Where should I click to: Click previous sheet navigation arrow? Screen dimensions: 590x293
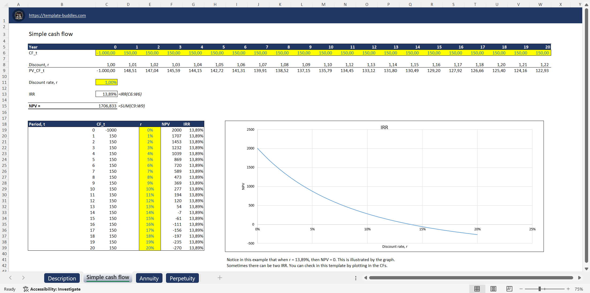[x=10, y=278]
